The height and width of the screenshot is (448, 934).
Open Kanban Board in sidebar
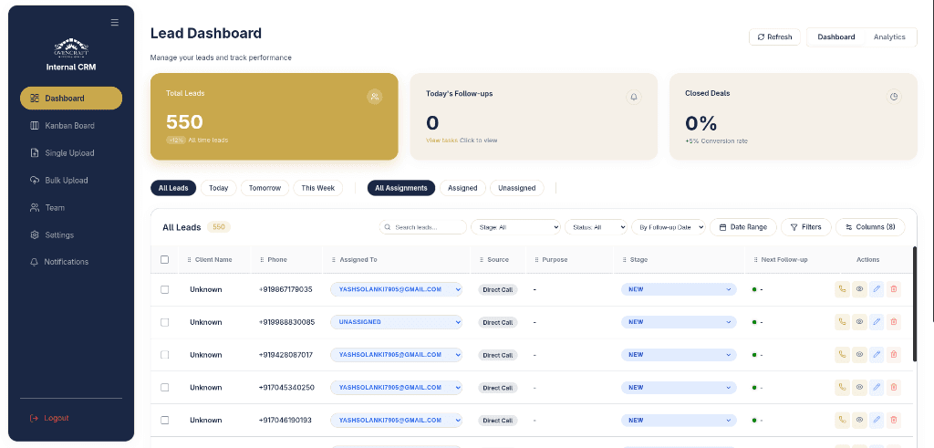coord(71,126)
